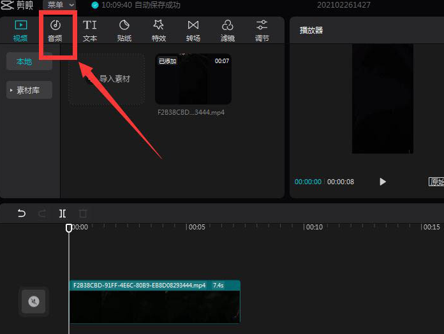This screenshot has width=444, height=334.
Task: Switch to the 音频 (Audio) tab
Action: [x=56, y=31]
